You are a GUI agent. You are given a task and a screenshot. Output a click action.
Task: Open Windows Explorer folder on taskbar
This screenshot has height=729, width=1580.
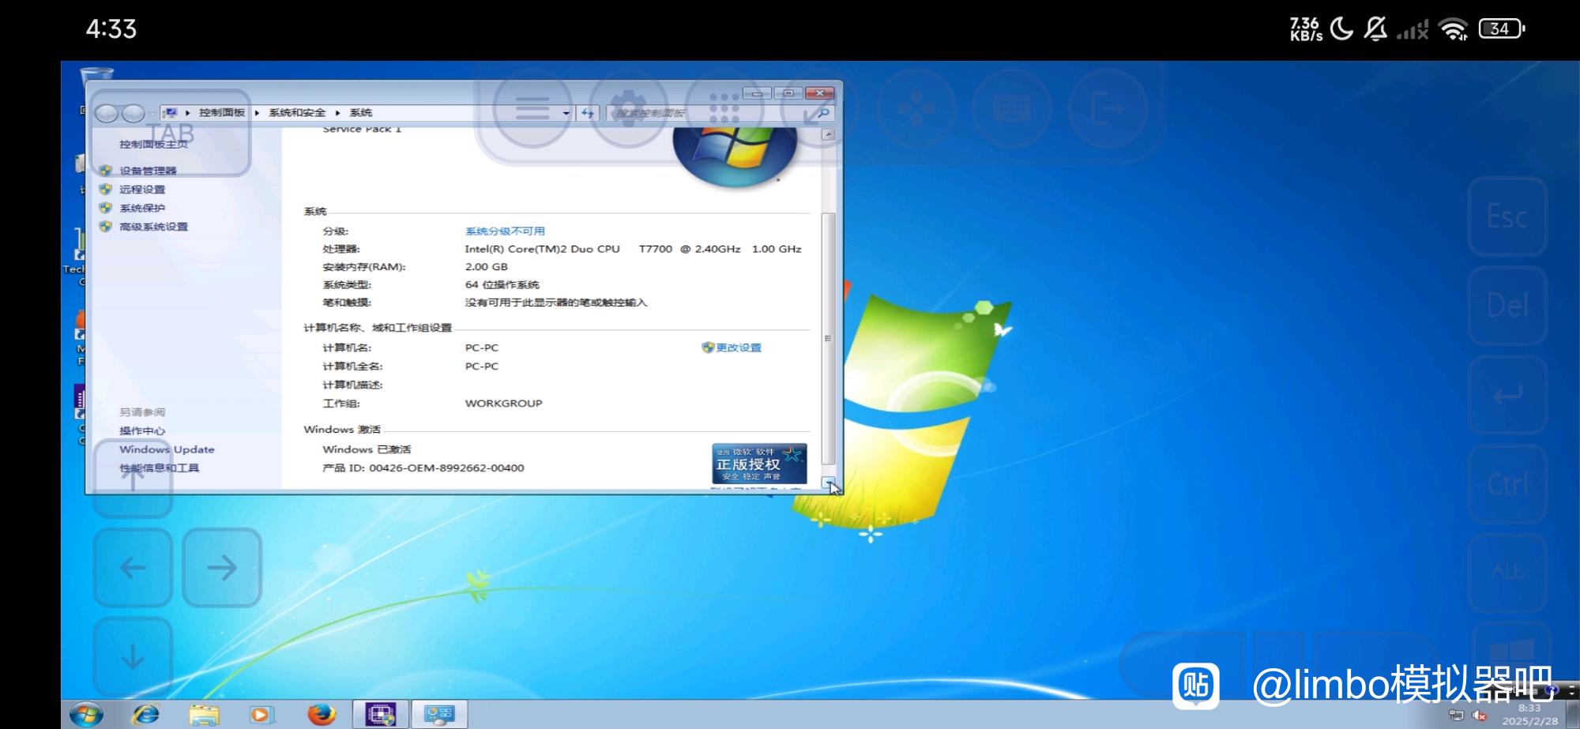coord(204,715)
